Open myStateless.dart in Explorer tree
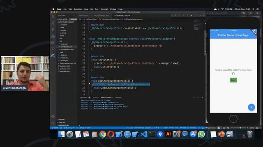Viewport: 263px width, 147px height. (x=67, y=49)
